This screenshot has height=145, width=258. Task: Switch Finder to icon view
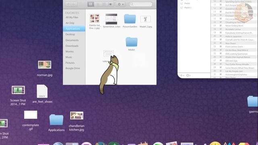(x=91, y=4)
